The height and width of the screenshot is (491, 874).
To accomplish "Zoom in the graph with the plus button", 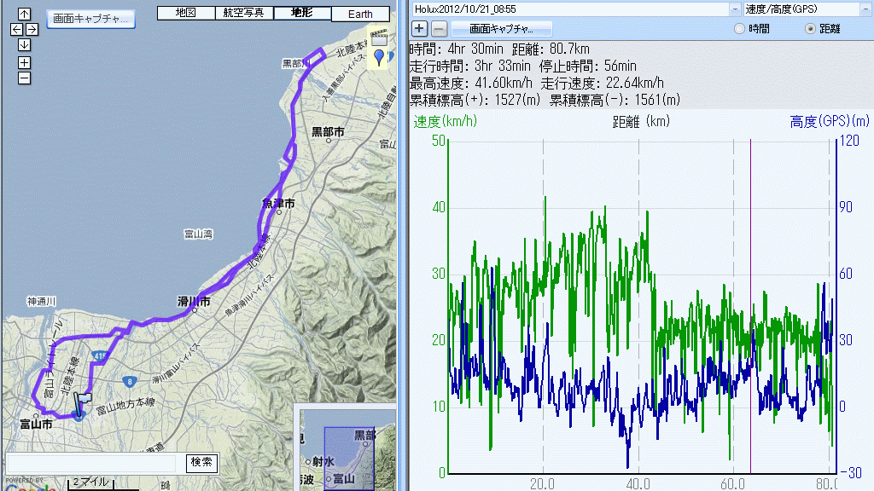I will click(420, 28).
